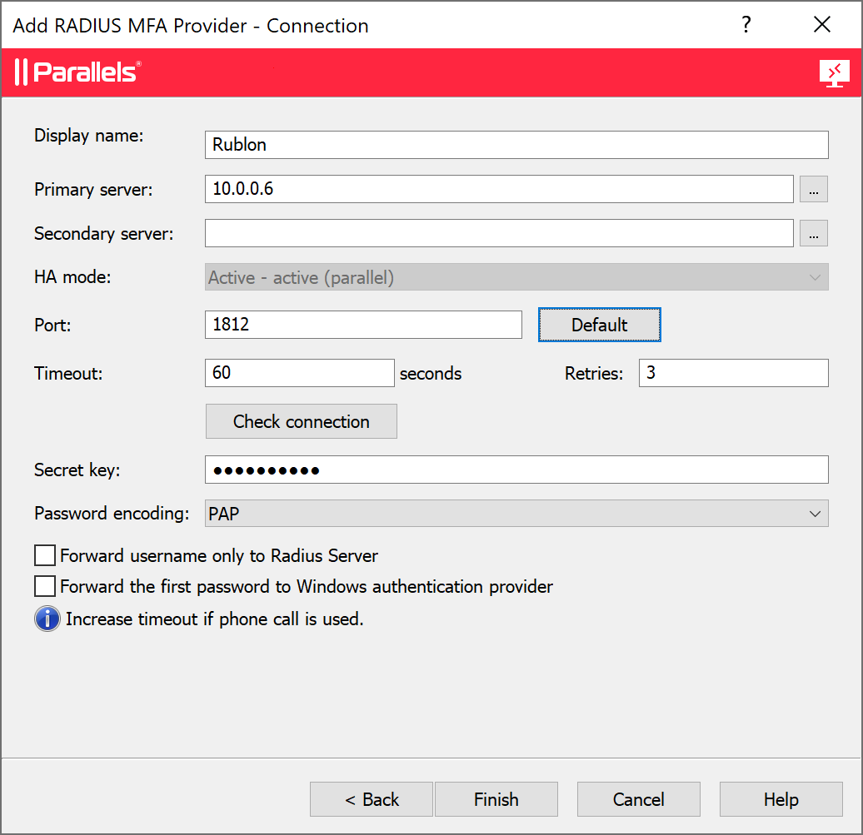This screenshot has height=835, width=863.
Task: Go back with the Back button
Action: pyautogui.click(x=372, y=799)
